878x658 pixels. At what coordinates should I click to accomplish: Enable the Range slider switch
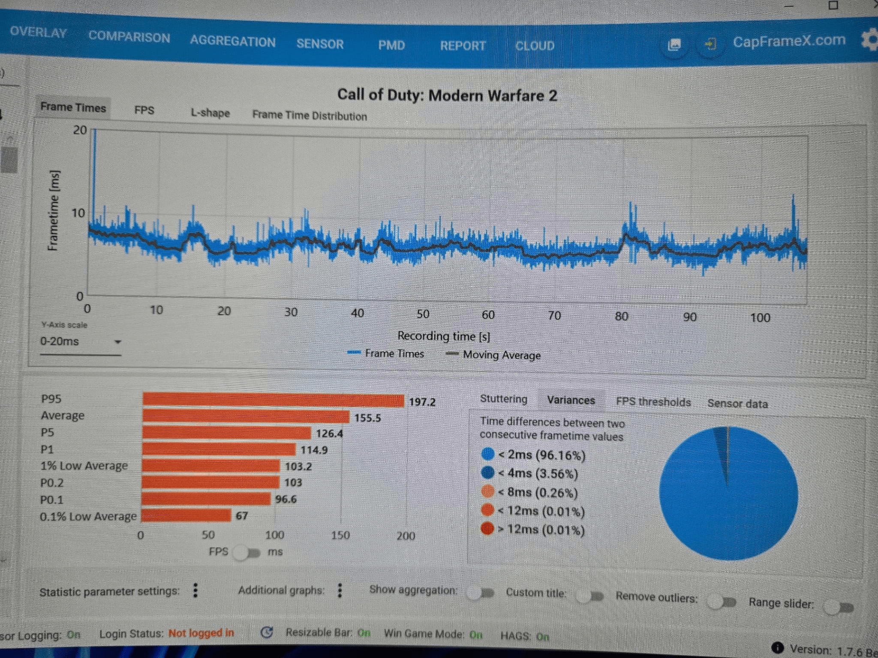(840, 607)
